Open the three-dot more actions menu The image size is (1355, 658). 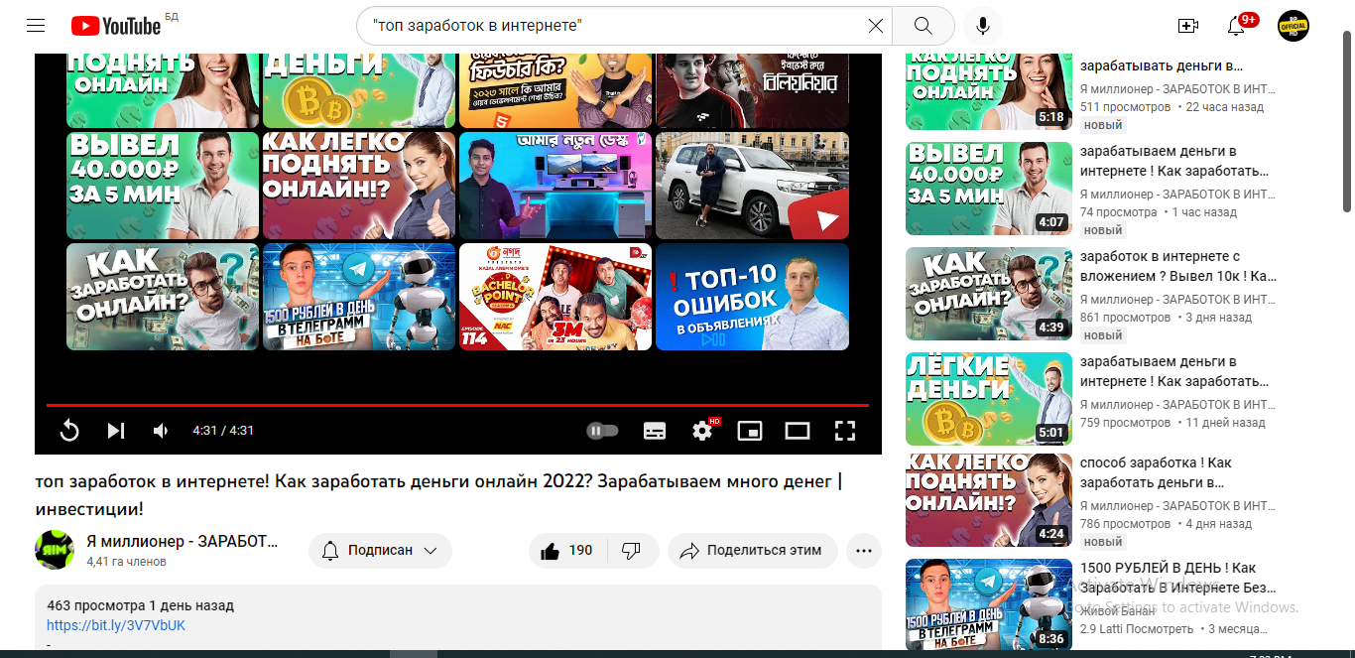point(864,551)
